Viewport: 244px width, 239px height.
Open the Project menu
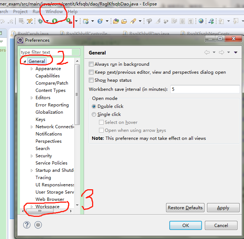[20, 12]
